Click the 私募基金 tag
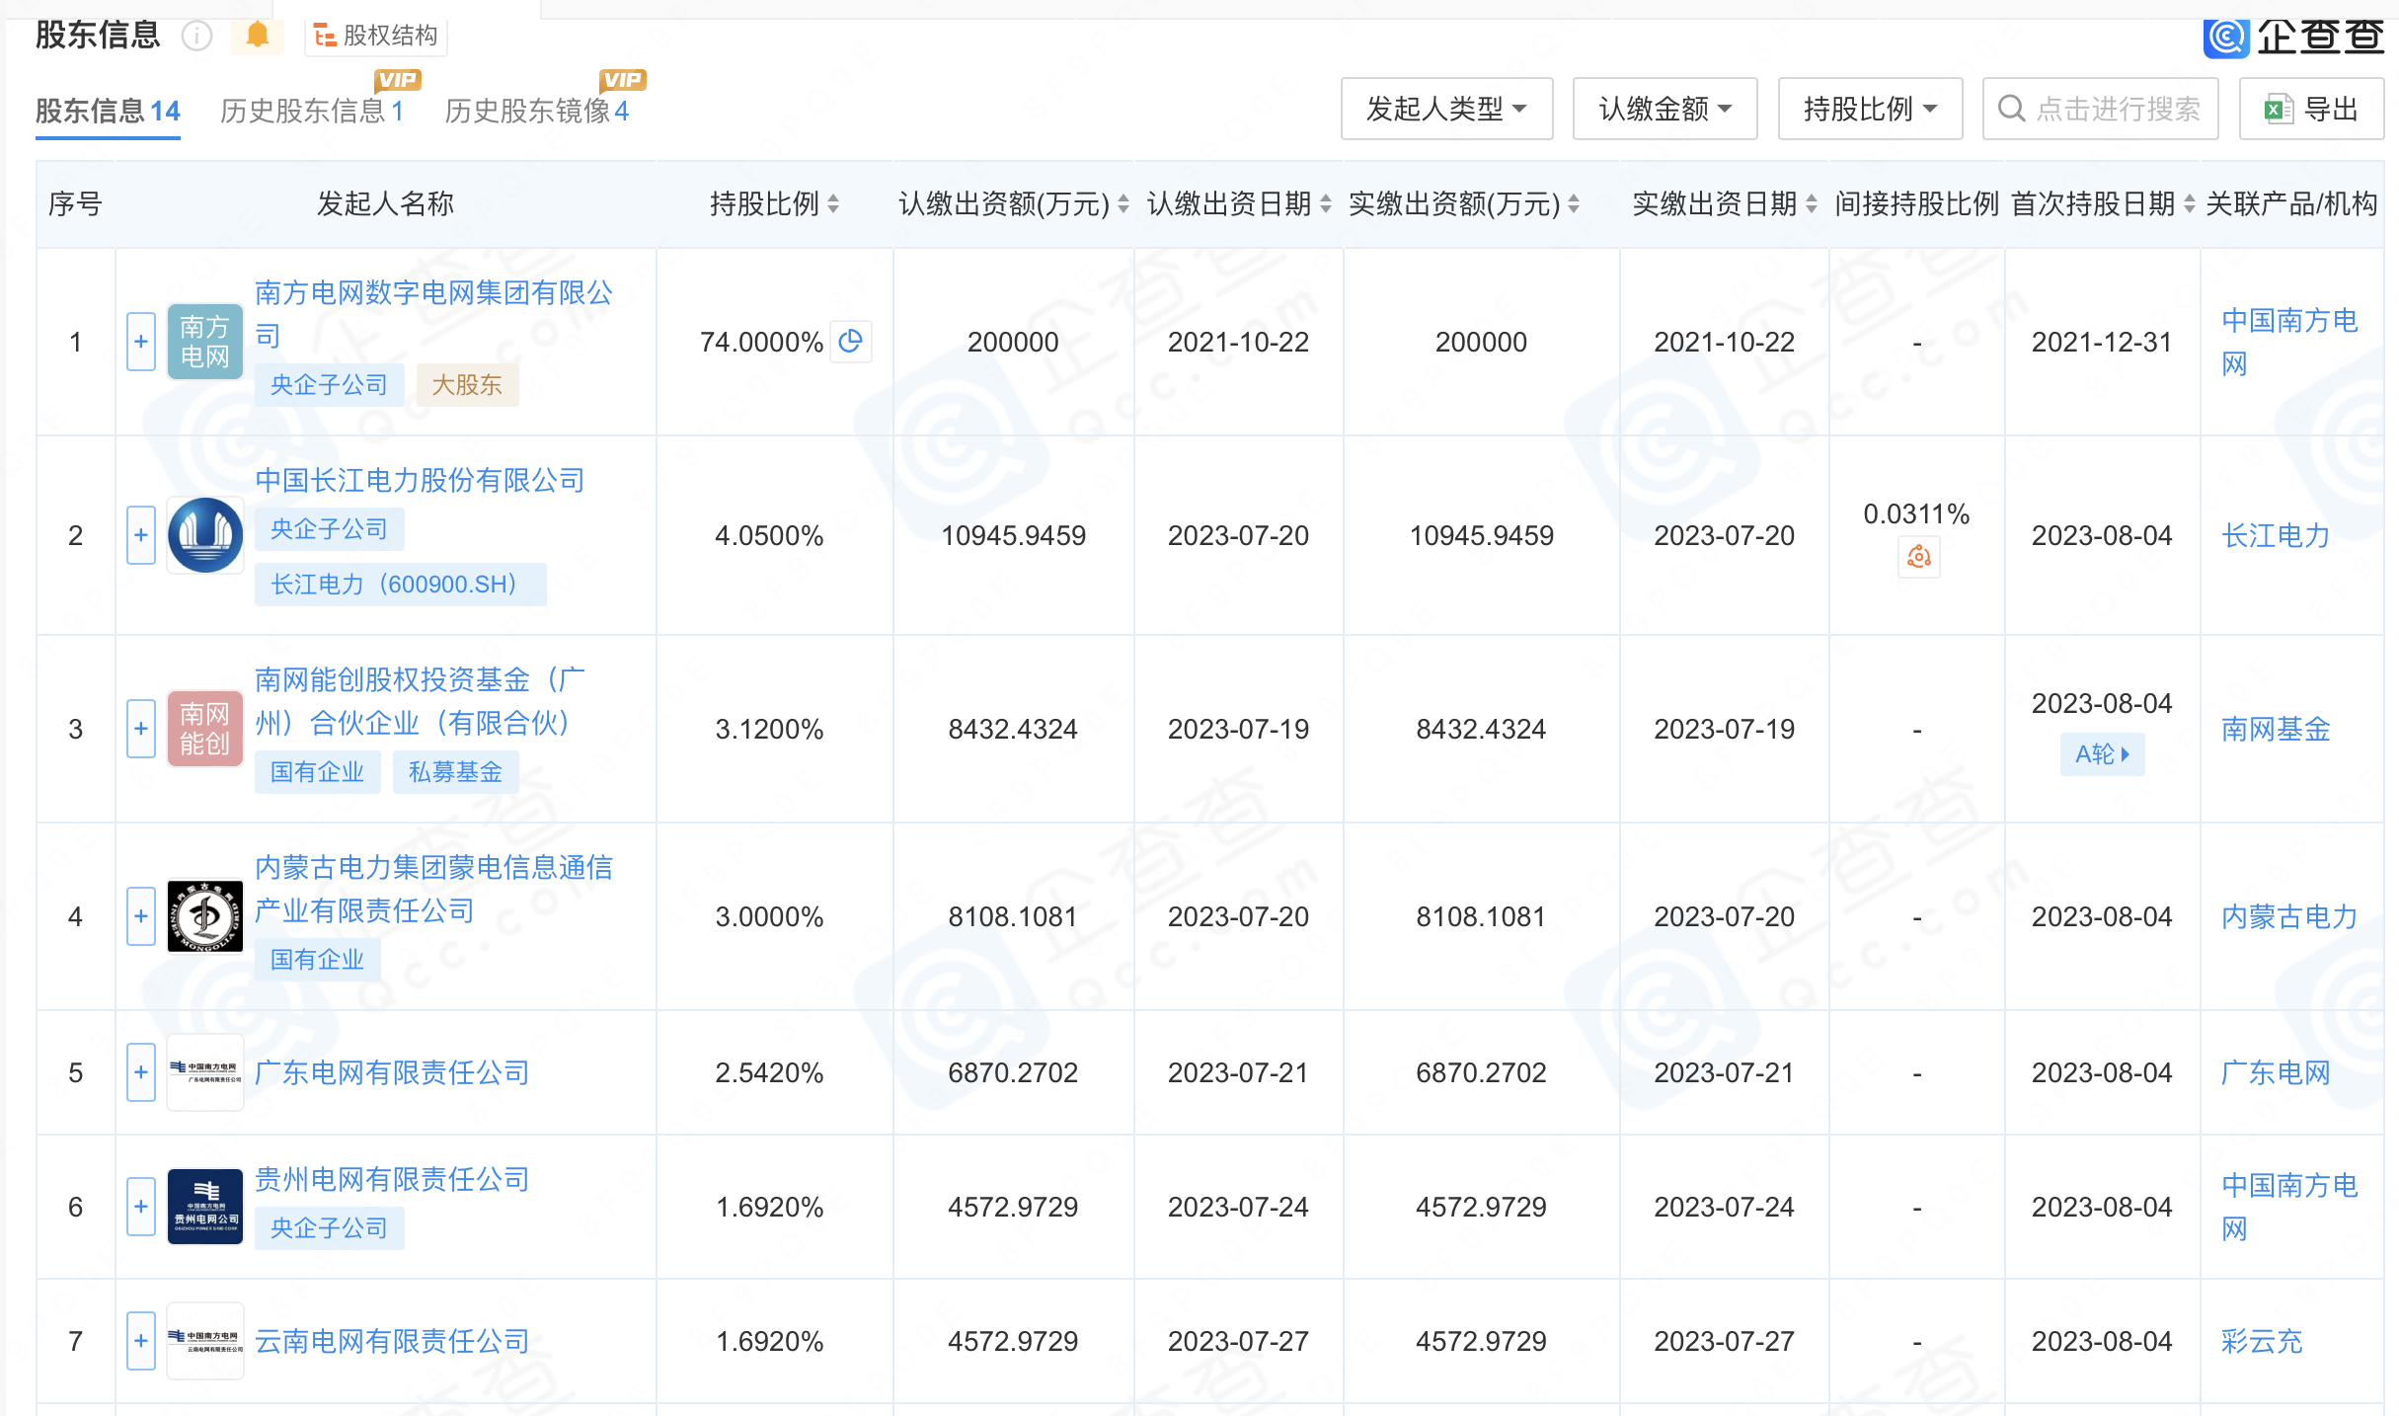The image size is (2399, 1416). point(455,772)
